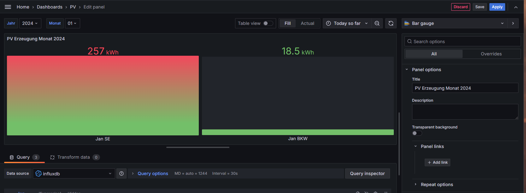Expand the Repeat options section
Image resolution: width=526 pixels, height=193 pixels.
437,184
